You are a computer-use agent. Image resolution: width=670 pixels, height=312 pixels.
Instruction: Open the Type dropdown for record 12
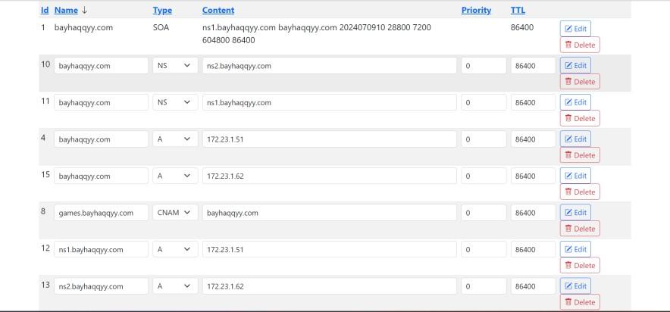click(175, 249)
